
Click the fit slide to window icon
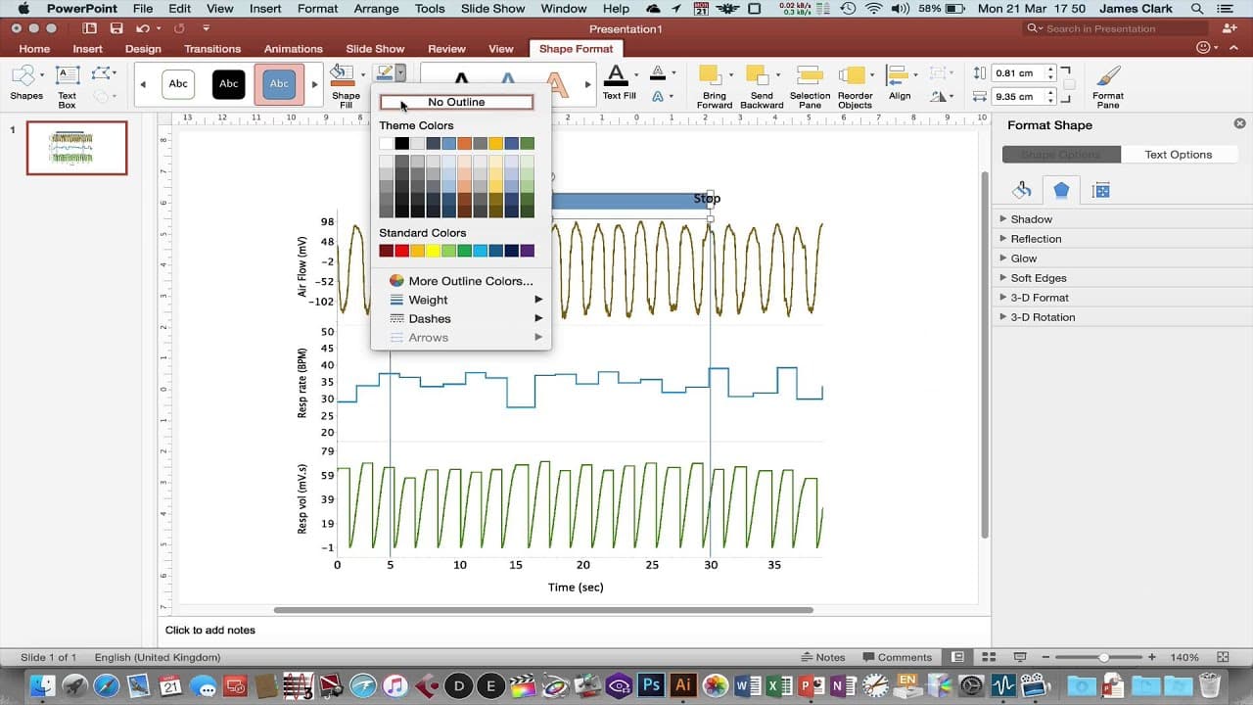point(1224,657)
